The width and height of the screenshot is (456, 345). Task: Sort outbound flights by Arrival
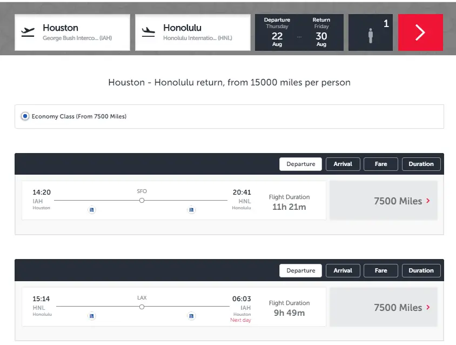(x=343, y=164)
